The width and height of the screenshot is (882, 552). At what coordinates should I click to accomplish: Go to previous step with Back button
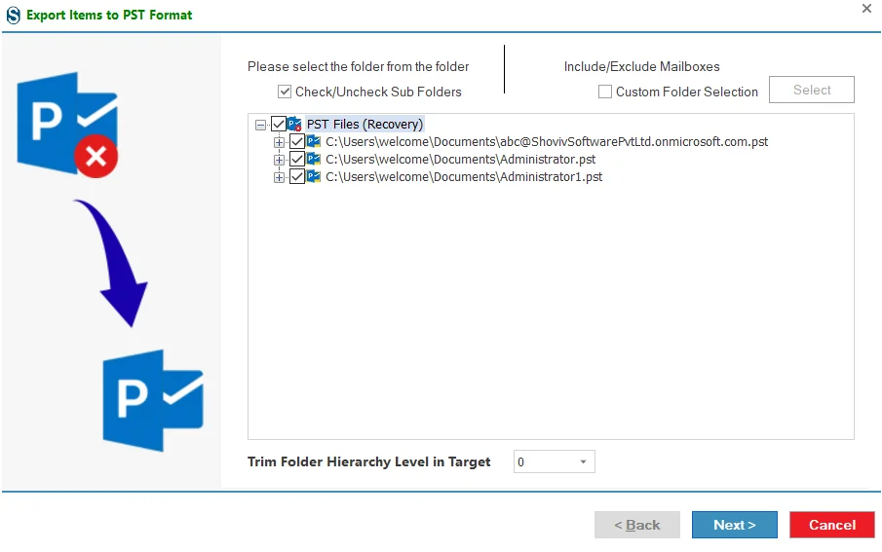(x=637, y=525)
